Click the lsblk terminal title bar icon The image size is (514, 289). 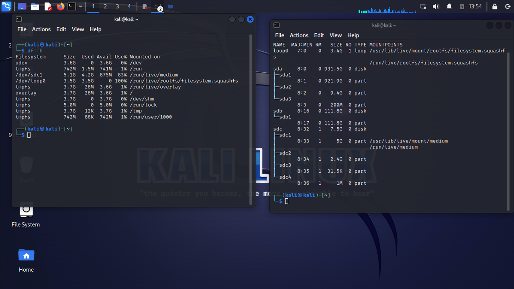pos(276,25)
